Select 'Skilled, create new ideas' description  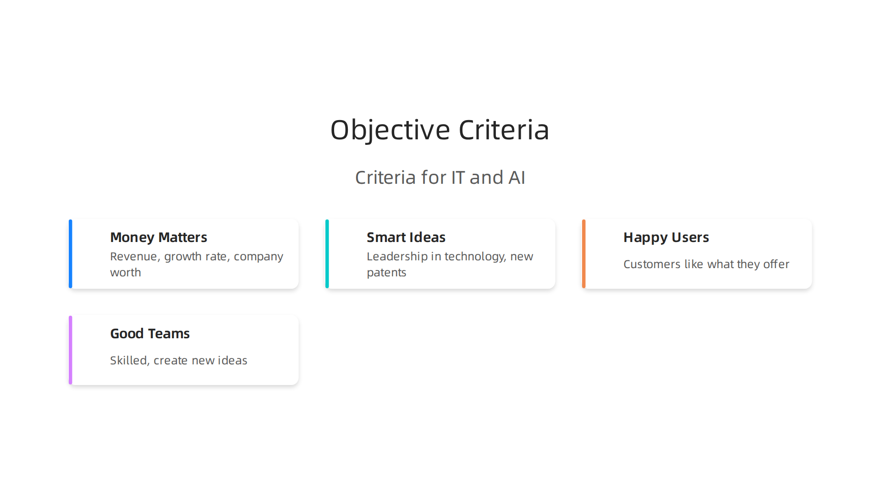(x=179, y=360)
